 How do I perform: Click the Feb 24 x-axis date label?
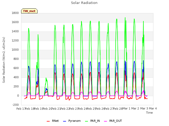(x=83, y=109)
